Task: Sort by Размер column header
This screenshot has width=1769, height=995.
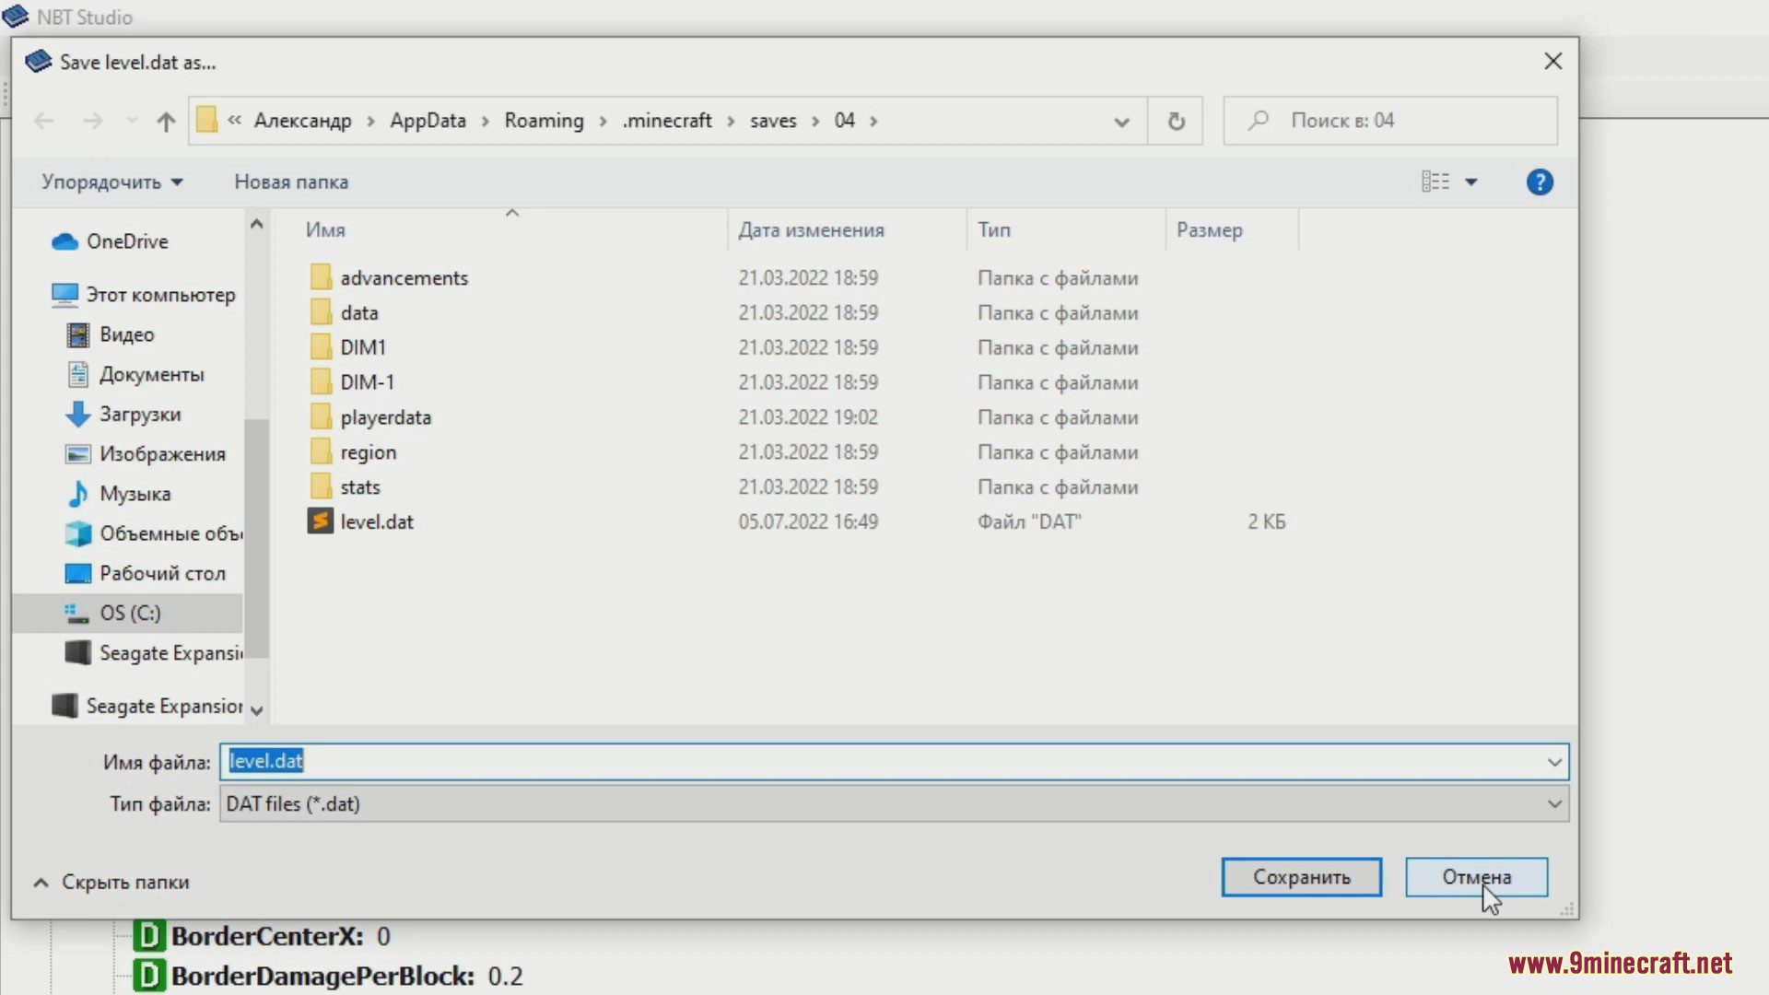Action: pos(1209,229)
